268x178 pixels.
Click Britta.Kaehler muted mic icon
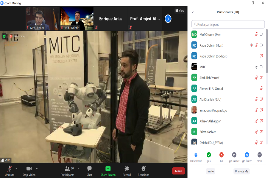tap(256, 132)
